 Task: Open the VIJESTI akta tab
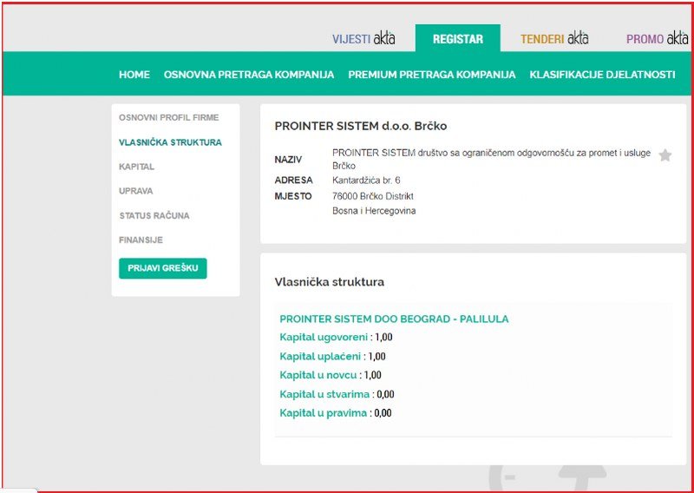click(x=363, y=39)
